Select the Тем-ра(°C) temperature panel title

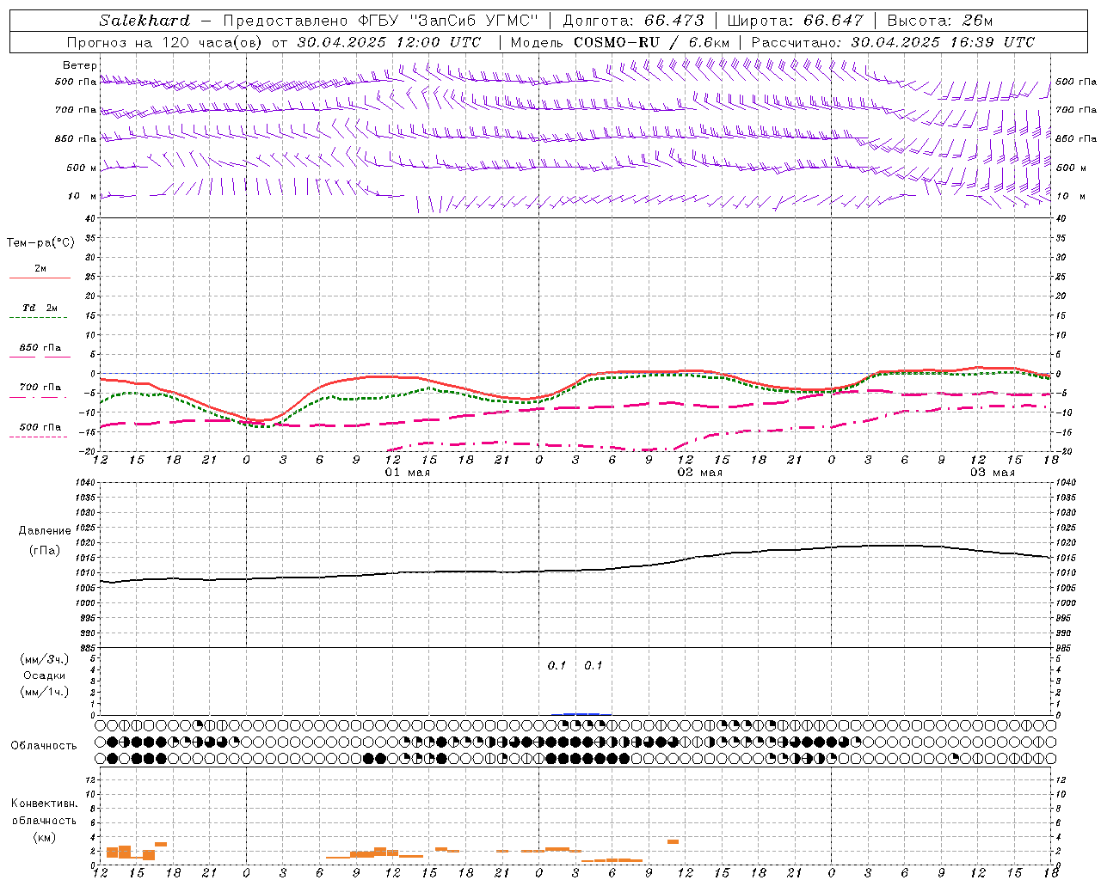click(x=40, y=243)
